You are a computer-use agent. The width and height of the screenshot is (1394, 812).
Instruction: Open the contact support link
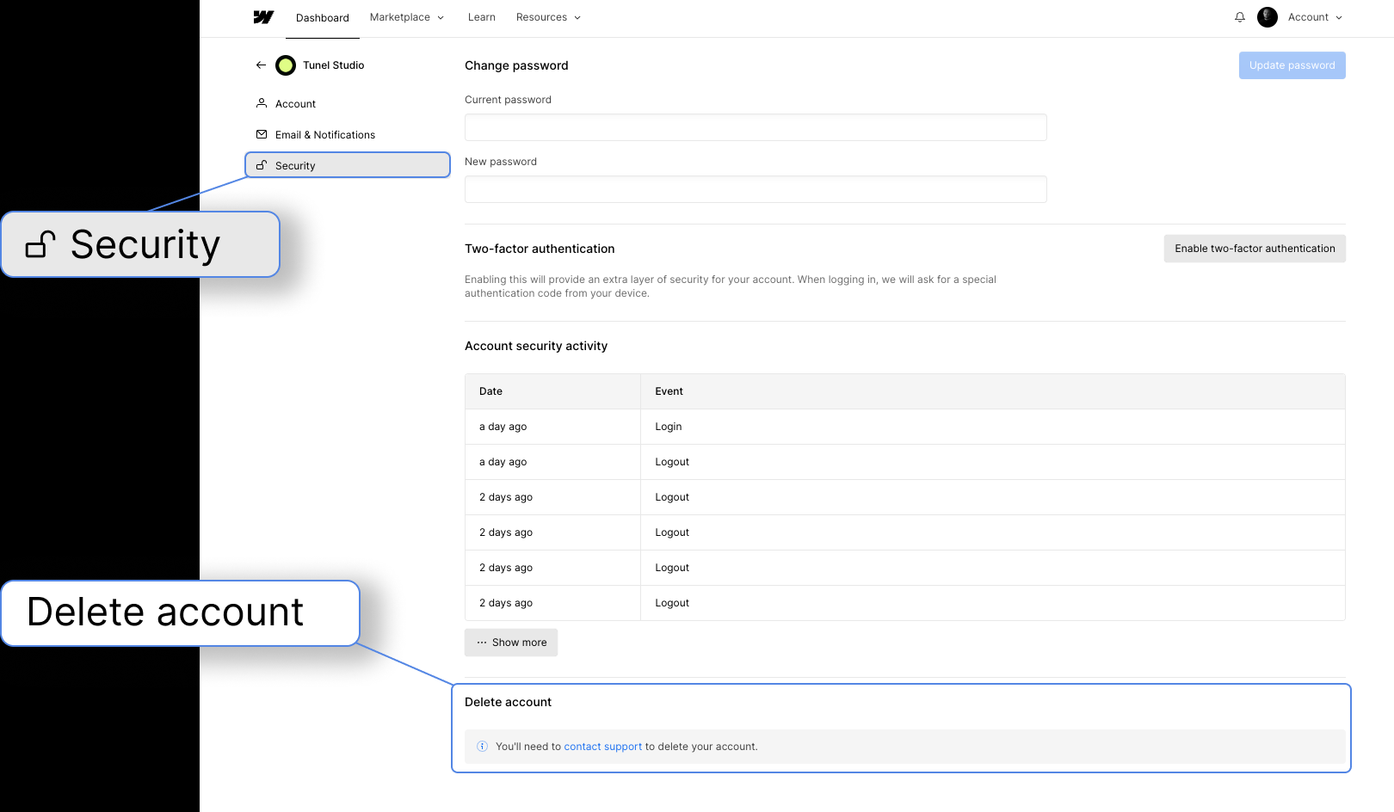602,747
